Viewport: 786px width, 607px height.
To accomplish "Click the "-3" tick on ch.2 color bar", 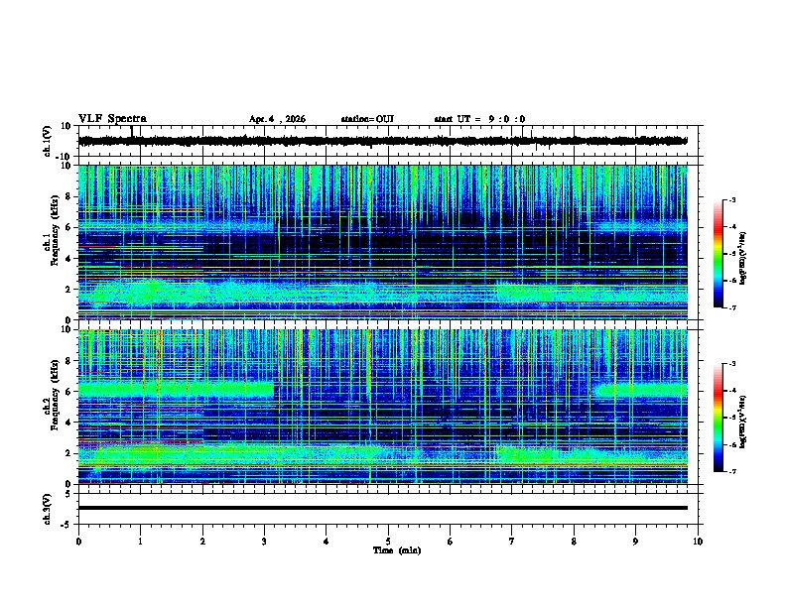I will [732, 364].
